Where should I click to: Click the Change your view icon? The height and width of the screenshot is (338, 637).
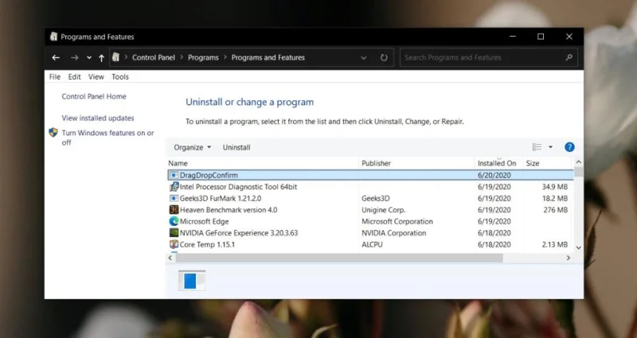537,147
